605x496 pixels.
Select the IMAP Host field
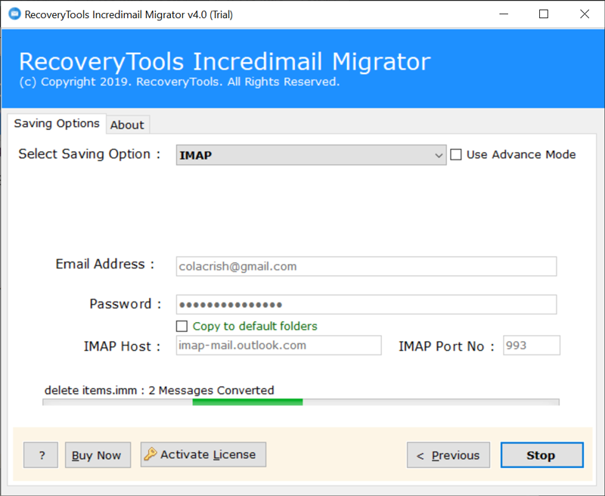pos(278,346)
